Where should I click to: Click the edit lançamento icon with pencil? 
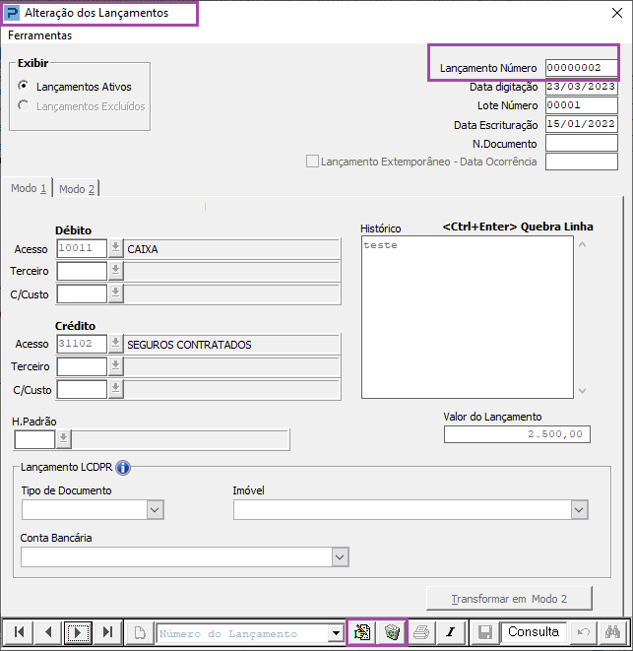[x=362, y=632]
